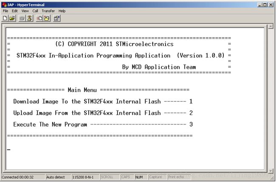276x182 pixels.
Task: Click the 'Main Menu' heading text
Action: coord(82,90)
